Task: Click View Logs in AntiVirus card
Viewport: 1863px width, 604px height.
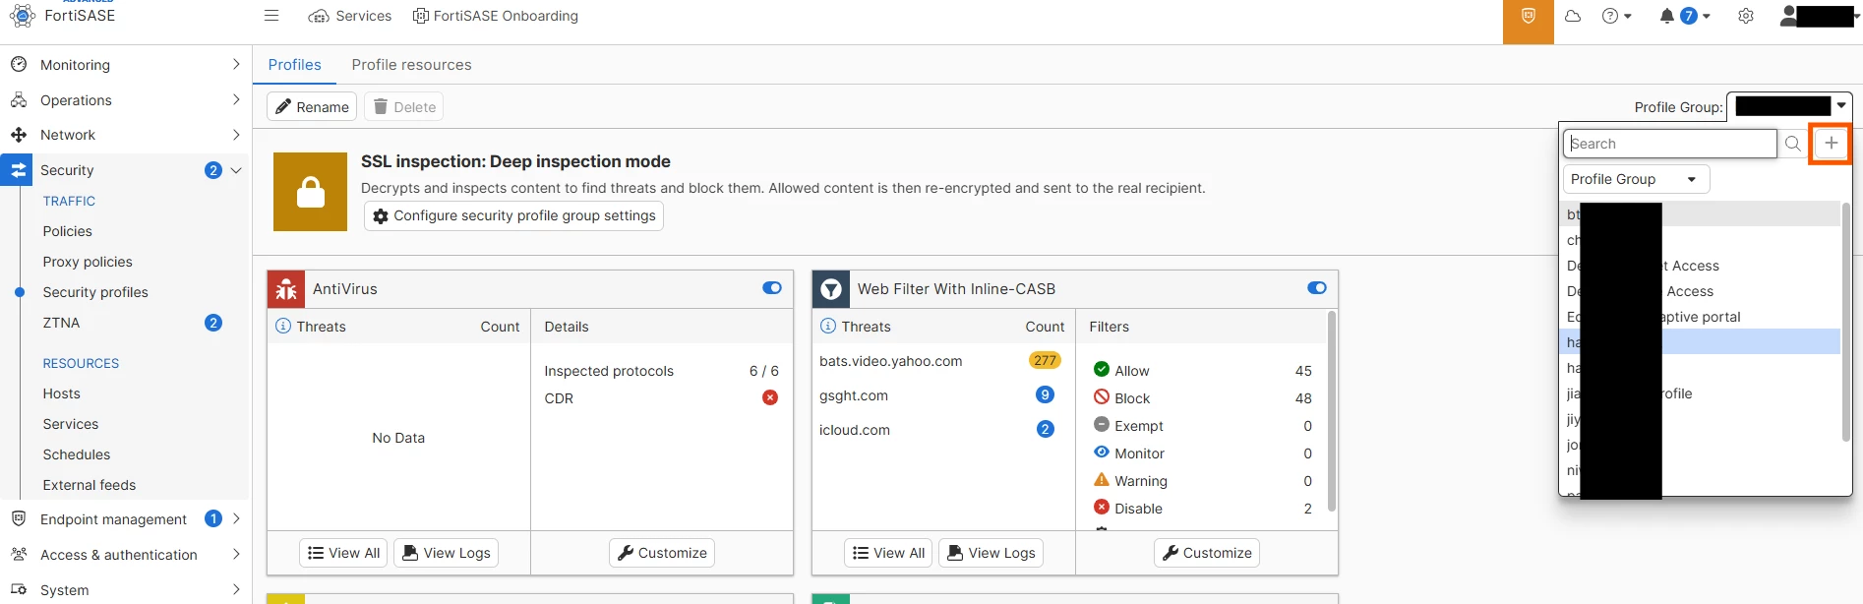Action: coord(447,553)
